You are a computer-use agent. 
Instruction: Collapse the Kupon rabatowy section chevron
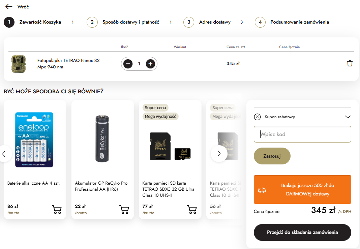pos(348,117)
